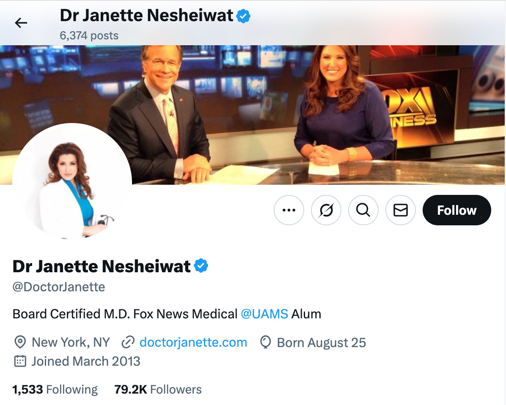Click the 6,374 posts count in header

(x=89, y=36)
